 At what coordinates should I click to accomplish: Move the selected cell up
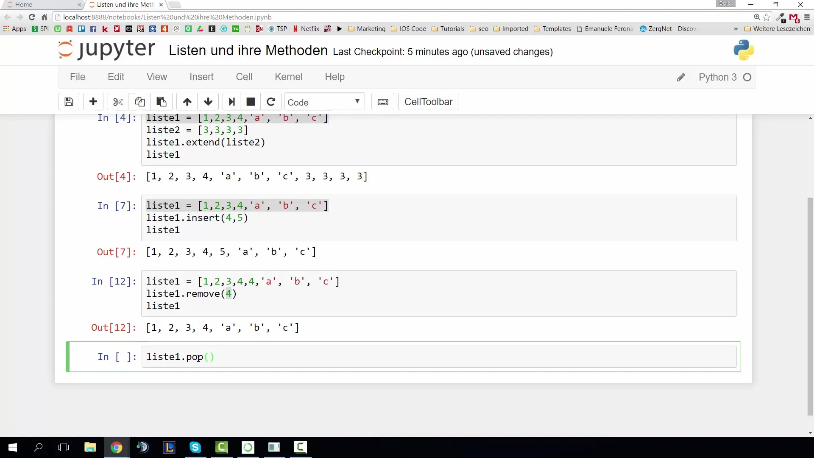pyautogui.click(x=187, y=102)
